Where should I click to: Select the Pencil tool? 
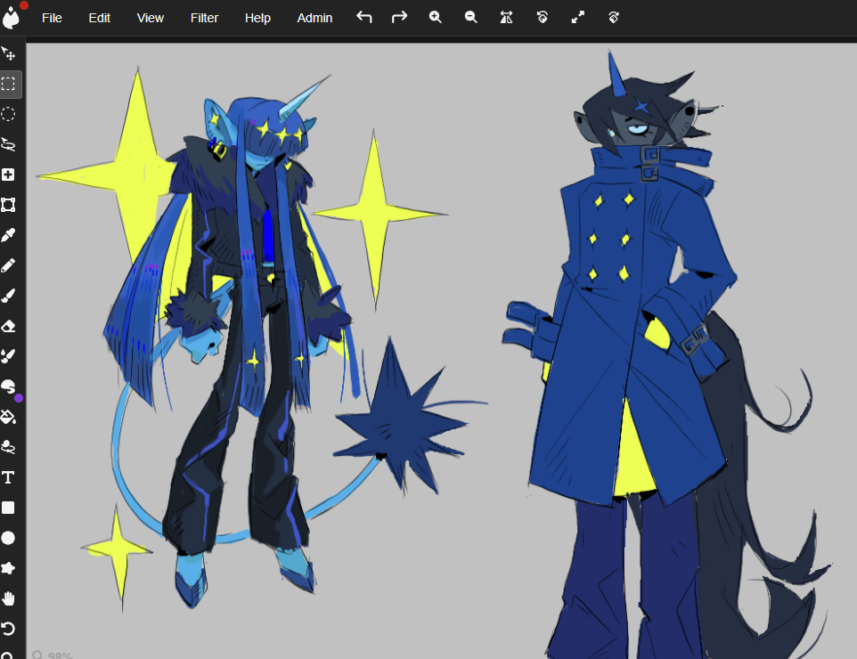click(9, 265)
